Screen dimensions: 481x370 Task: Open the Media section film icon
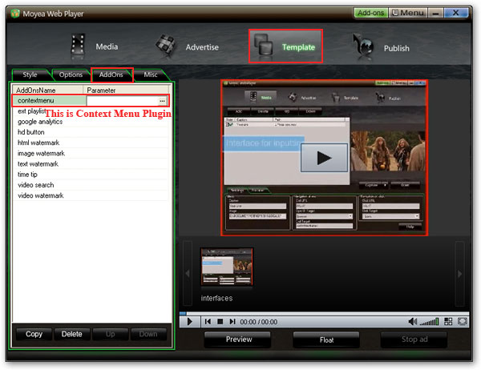point(78,46)
